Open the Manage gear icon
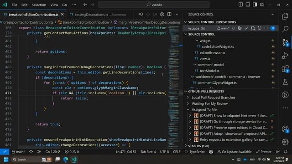 pyautogui.click(x=285, y=142)
